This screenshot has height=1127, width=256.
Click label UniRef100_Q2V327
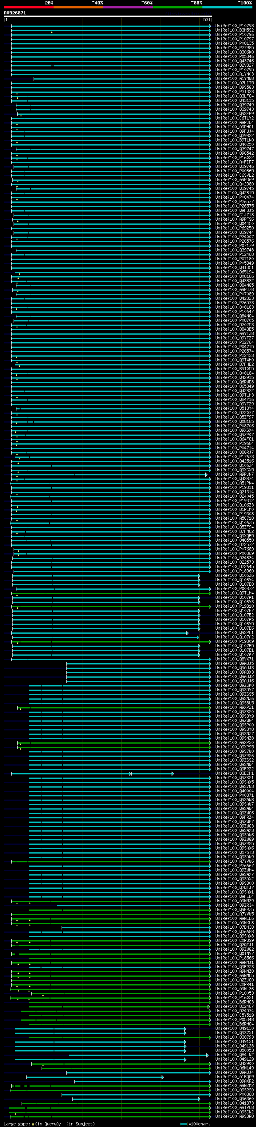pos(234,65)
